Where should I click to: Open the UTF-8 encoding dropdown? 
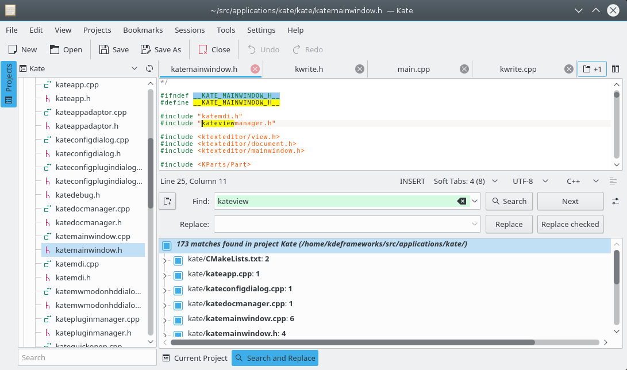(530, 181)
